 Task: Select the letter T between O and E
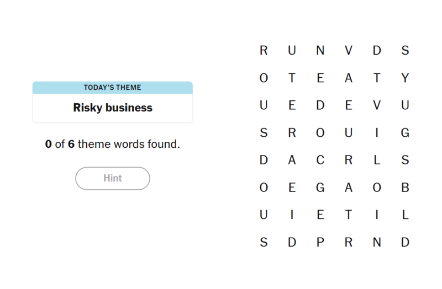[292, 78]
